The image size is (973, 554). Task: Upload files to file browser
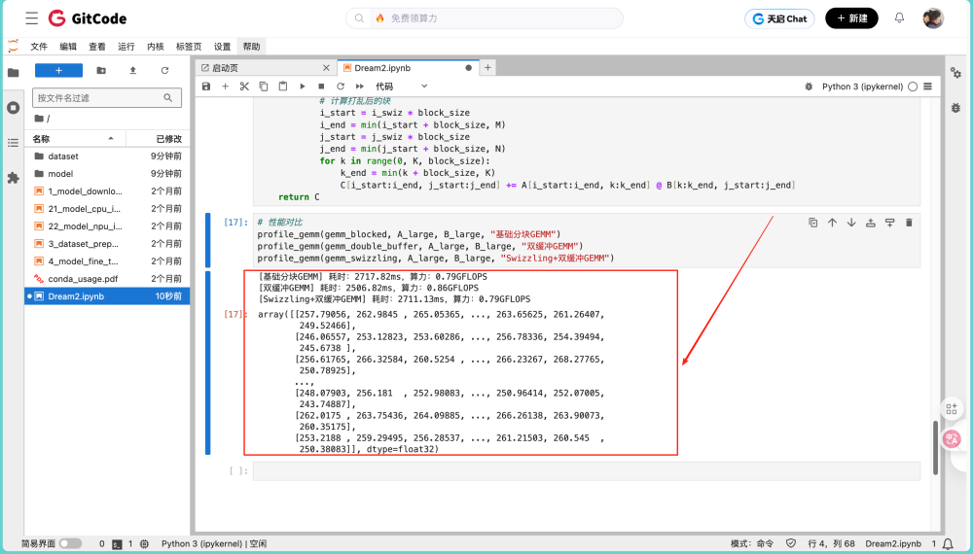point(132,71)
